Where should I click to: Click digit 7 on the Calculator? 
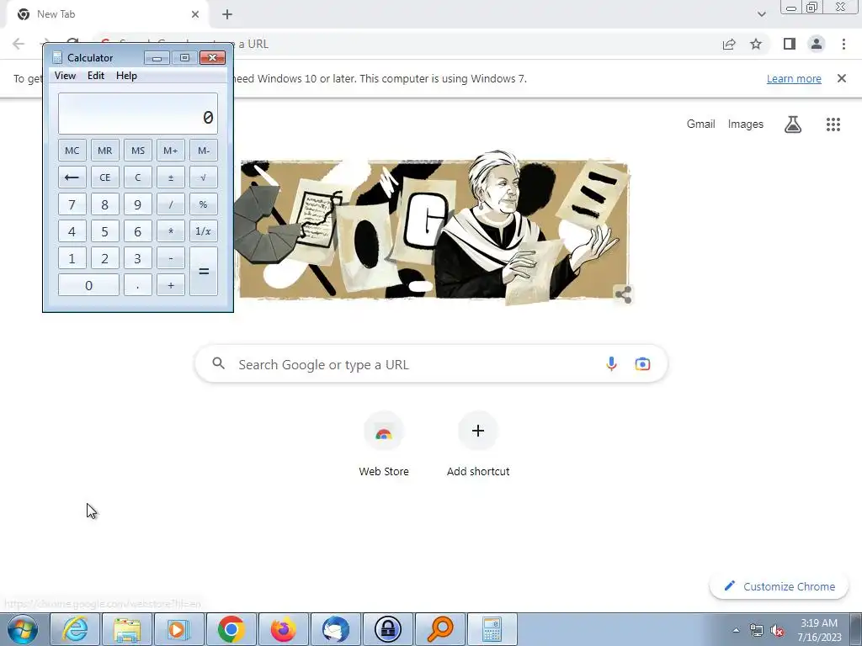click(72, 204)
